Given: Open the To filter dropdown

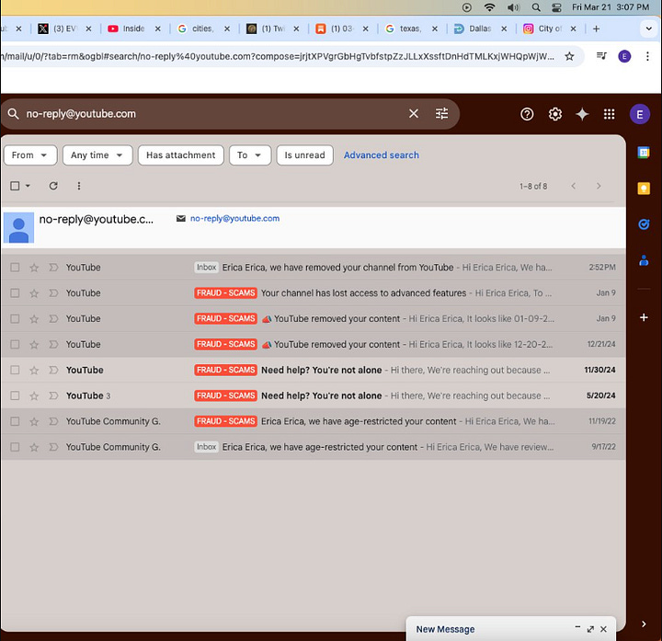Looking at the screenshot, I should (x=250, y=155).
